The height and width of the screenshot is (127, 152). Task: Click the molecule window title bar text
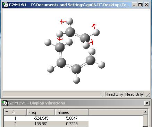pyautogui.click(x=69, y=5)
